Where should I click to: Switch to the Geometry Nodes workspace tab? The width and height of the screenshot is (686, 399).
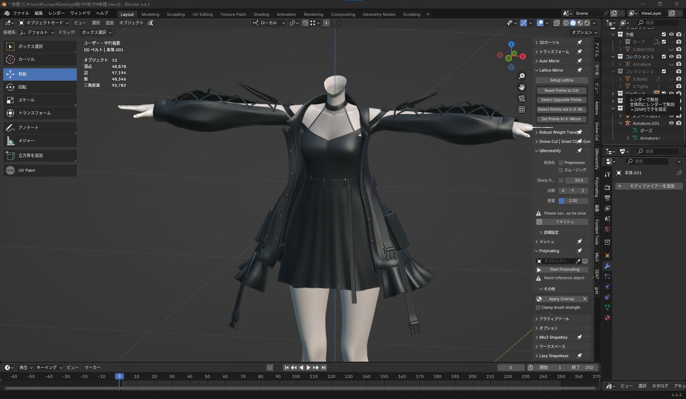point(378,14)
